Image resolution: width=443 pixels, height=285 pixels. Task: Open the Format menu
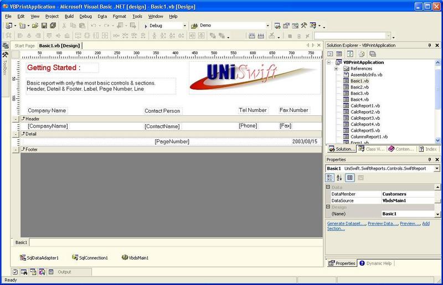click(119, 17)
